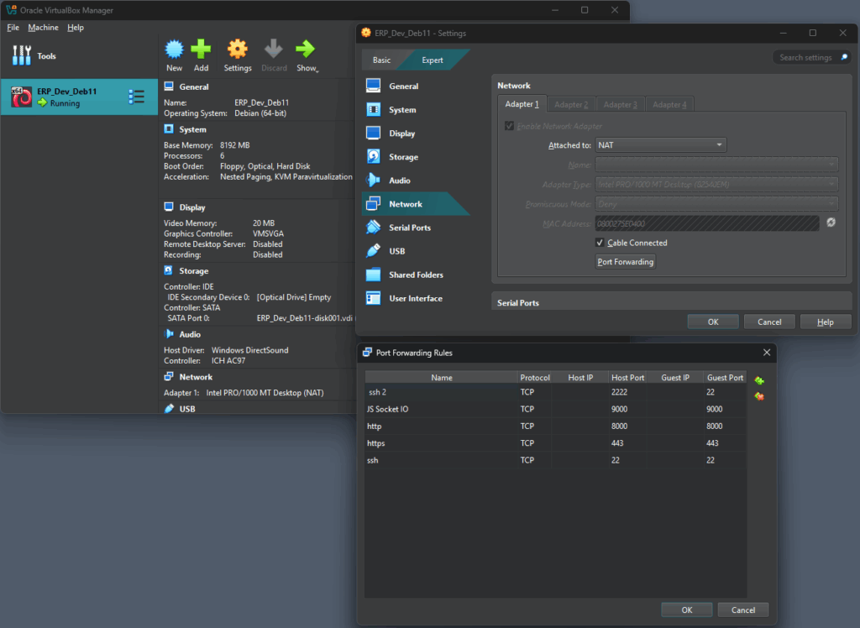
Task: Open User Interface category in Settings sidebar
Action: (x=416, y=298)
